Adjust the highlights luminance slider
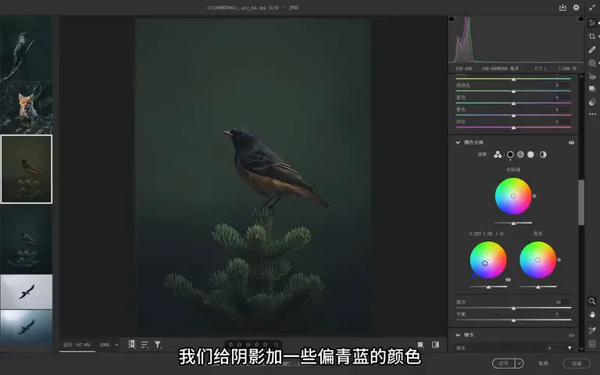This screenshot has height=375, width=600. pyautogui.click(x=537, y=287)
